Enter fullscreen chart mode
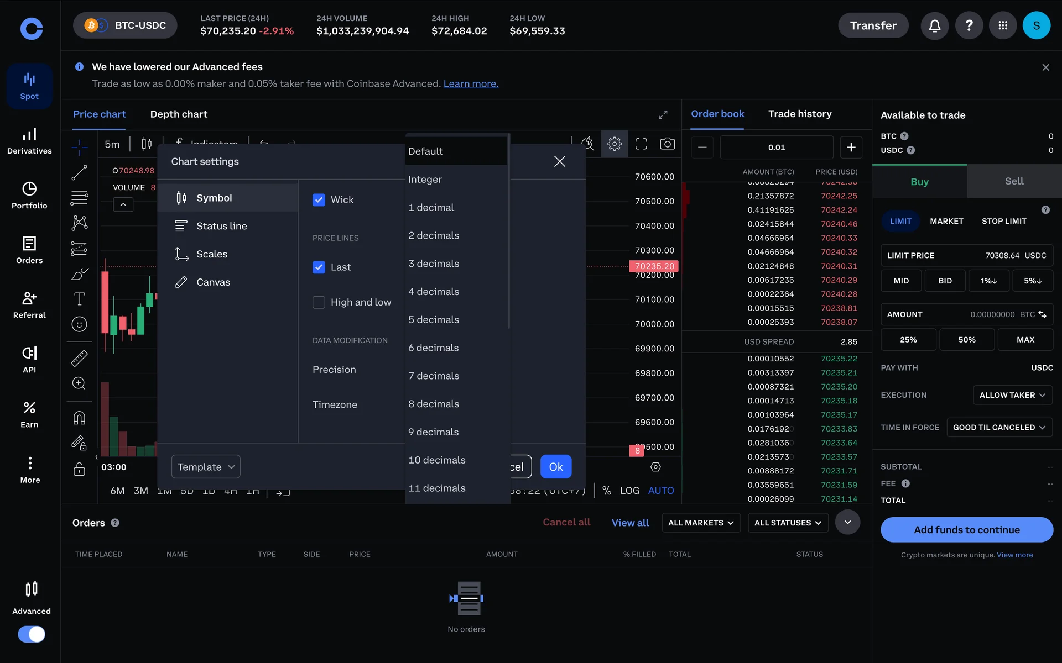The image size is (1062, 663). (641, 144)
